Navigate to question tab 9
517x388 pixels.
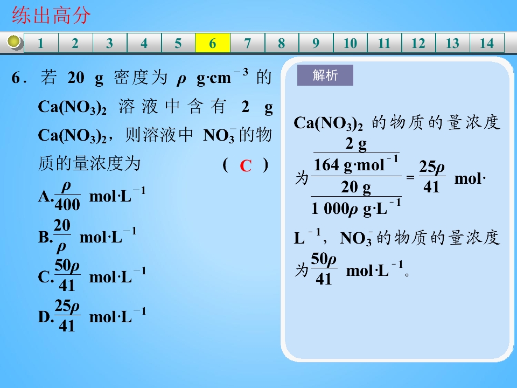coord(316,43)
